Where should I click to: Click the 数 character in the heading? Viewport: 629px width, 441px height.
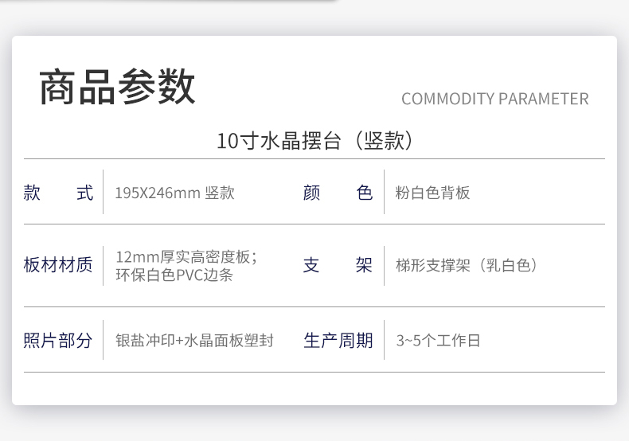coord(177,87)
